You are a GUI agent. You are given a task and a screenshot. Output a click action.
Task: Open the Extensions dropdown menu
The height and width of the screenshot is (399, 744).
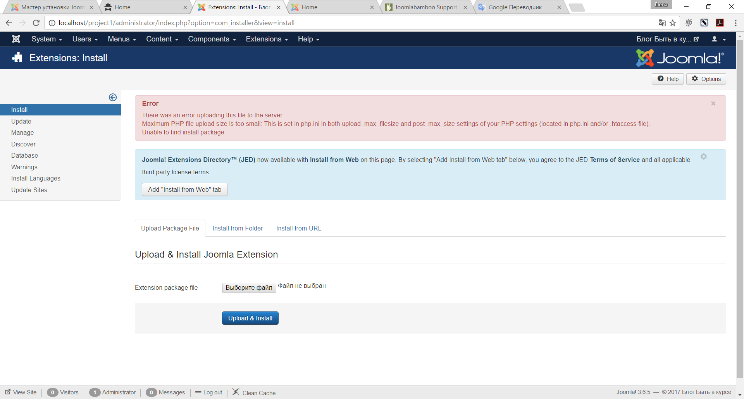click(x=267, y=39)
